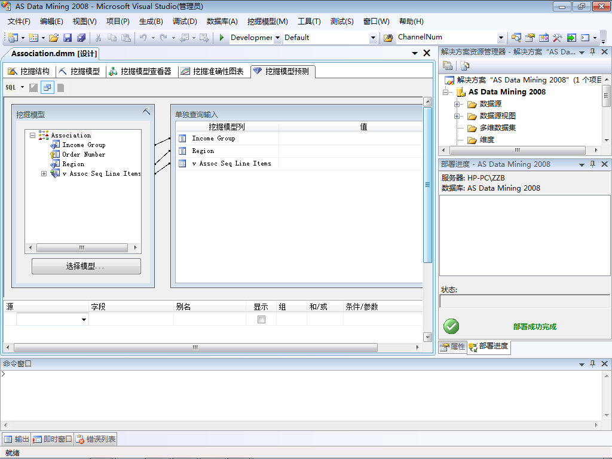Screen dimensions: 612x459
Task: Open the Development configuration dropdown
Action: [x=277, y=38]
